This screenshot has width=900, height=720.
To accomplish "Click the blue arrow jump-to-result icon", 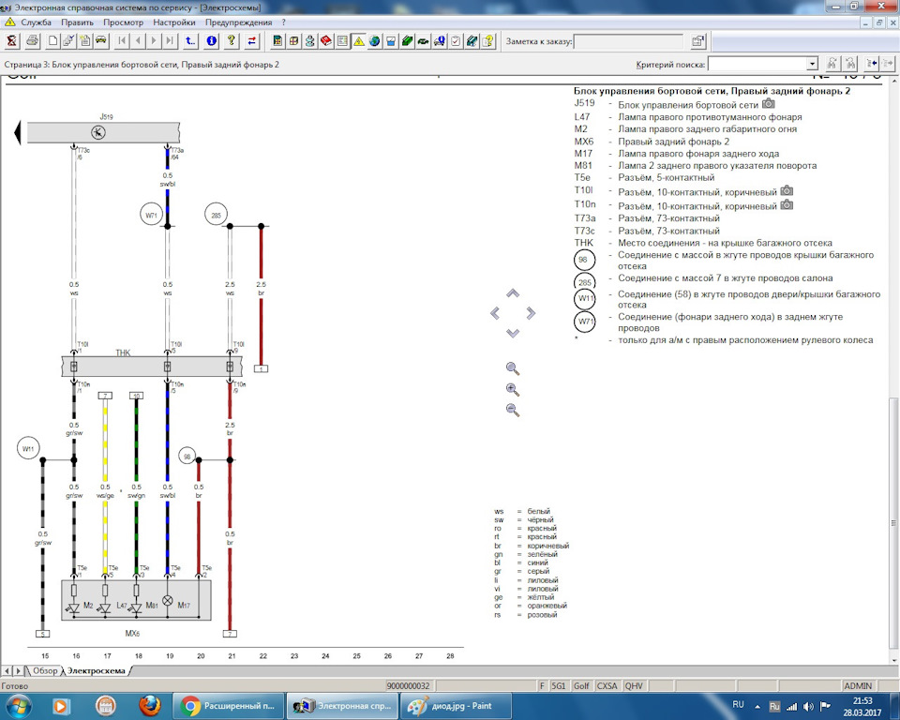I will [871, 64].
